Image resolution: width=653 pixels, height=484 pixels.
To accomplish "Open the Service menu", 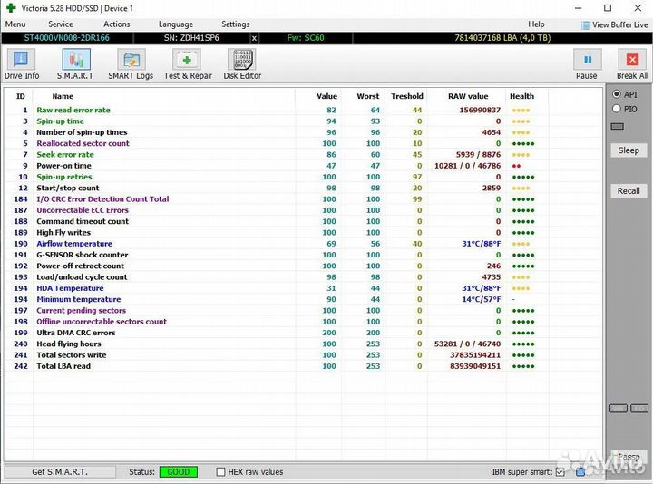I will click(x=61, y=24).
